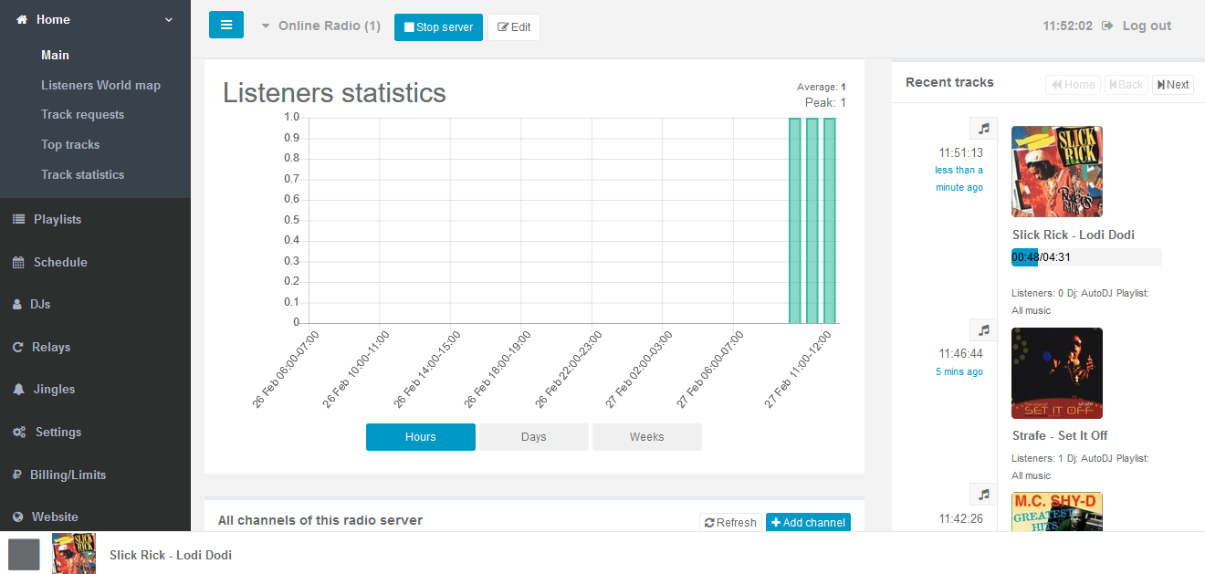Switch the chart to Hours view

click(x=420, y=437)
